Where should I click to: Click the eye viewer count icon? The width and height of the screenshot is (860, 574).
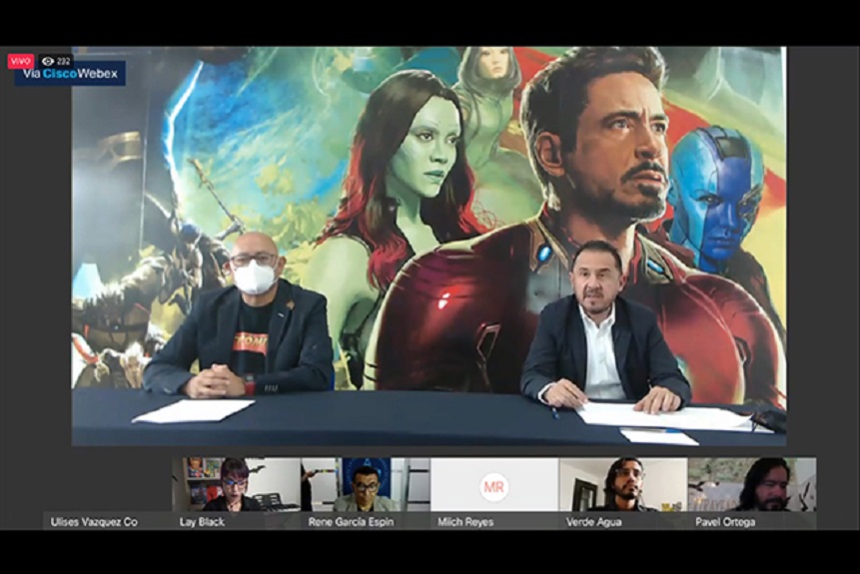click(x=47, y=61)
